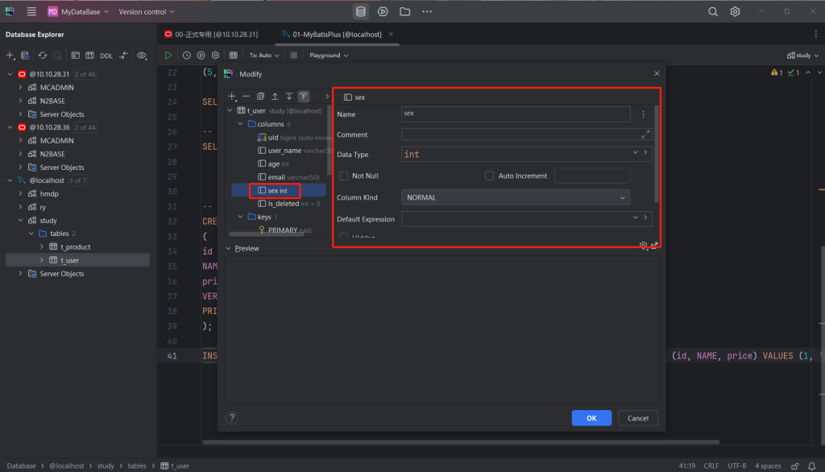The image size is (825, 472).
Task: Enable the Not Null checkbox
Action: pyautogui.click(x=344, y=176)
